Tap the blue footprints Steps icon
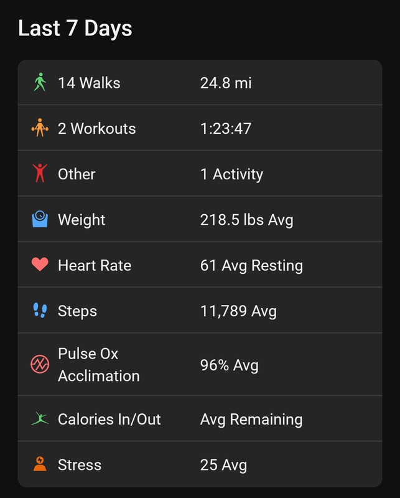The image size is (400, 498). click(40, 310)
